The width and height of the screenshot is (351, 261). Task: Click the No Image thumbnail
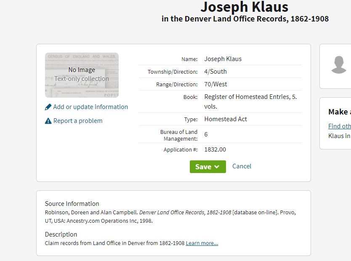click(82, 75)
